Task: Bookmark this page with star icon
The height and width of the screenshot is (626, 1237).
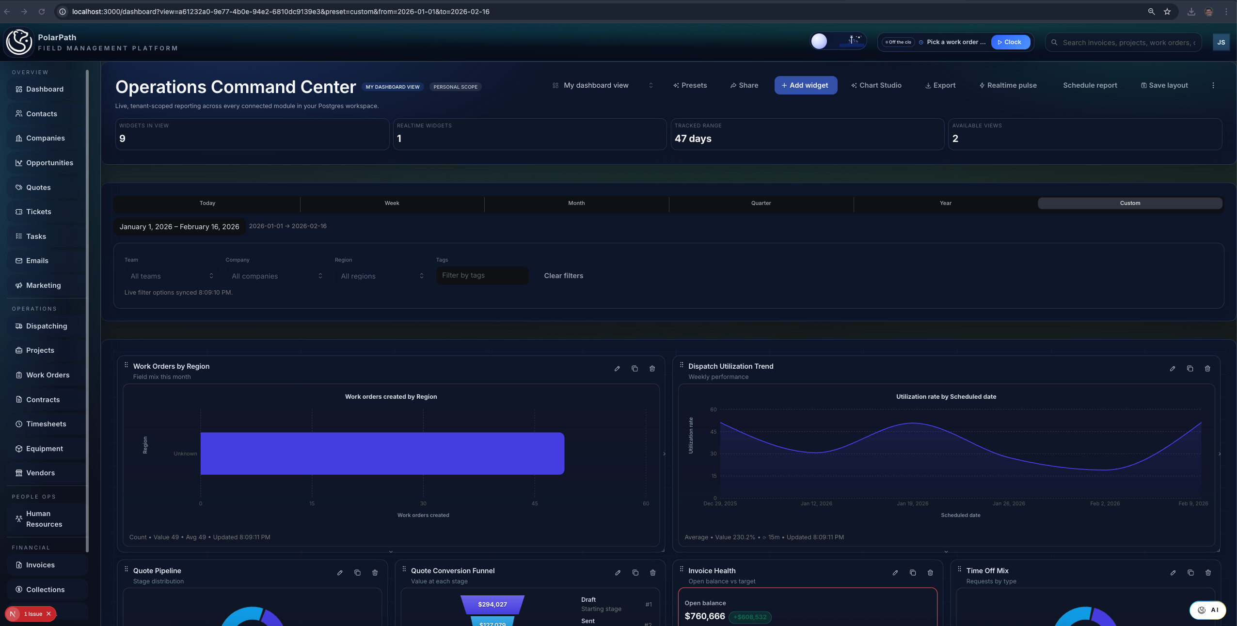Action: point(1167,12)
